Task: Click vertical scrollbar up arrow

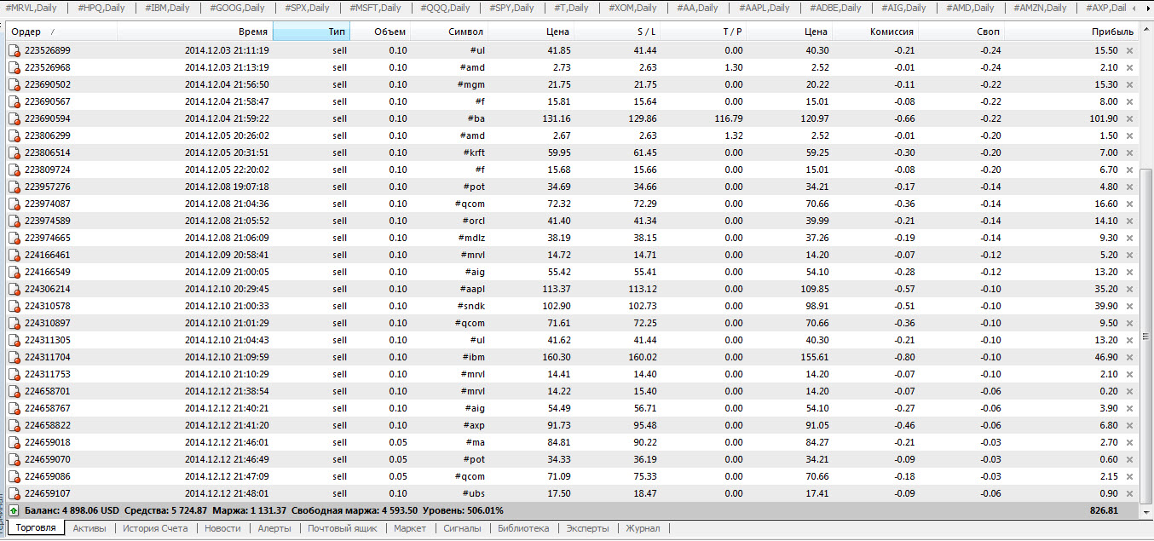Action: 1146,31
